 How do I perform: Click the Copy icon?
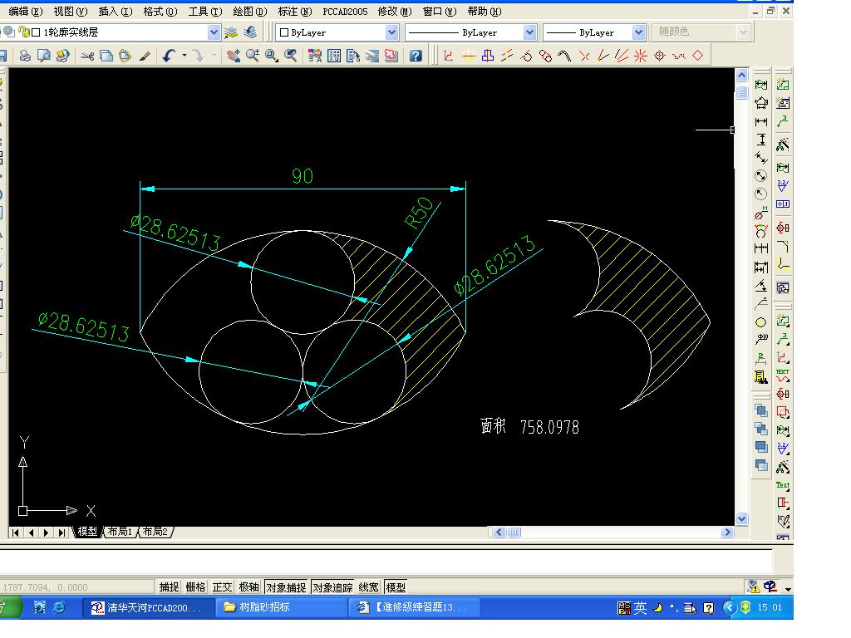[x=106, y=56]
